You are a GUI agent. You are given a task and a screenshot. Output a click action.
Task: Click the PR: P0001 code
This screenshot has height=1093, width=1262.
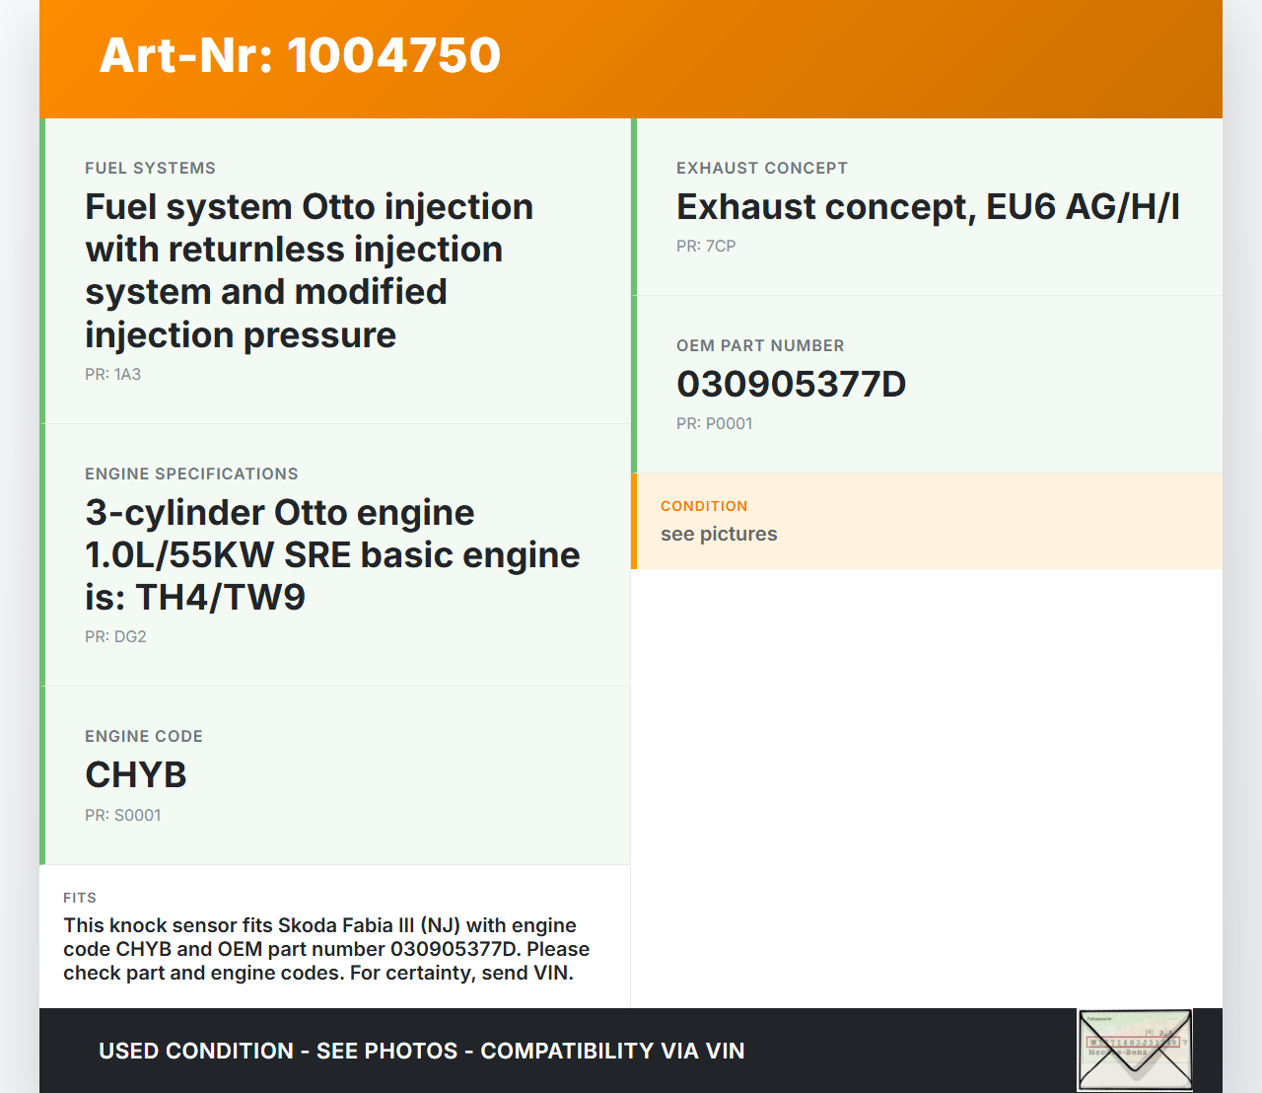pyautogui.click(x=714, y=424)
